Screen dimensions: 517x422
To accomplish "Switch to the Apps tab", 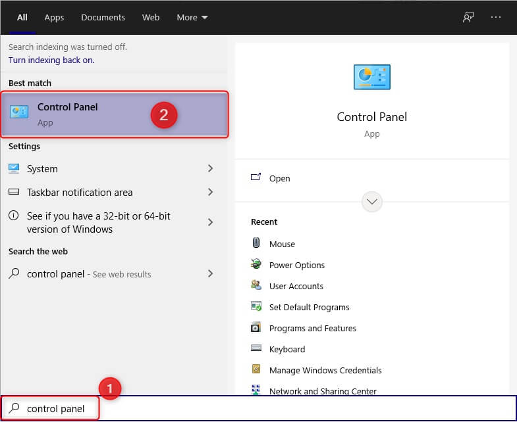I will click(x=54, y=18).
